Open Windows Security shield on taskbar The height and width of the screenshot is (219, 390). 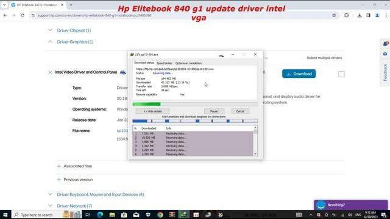coord(148,215)
